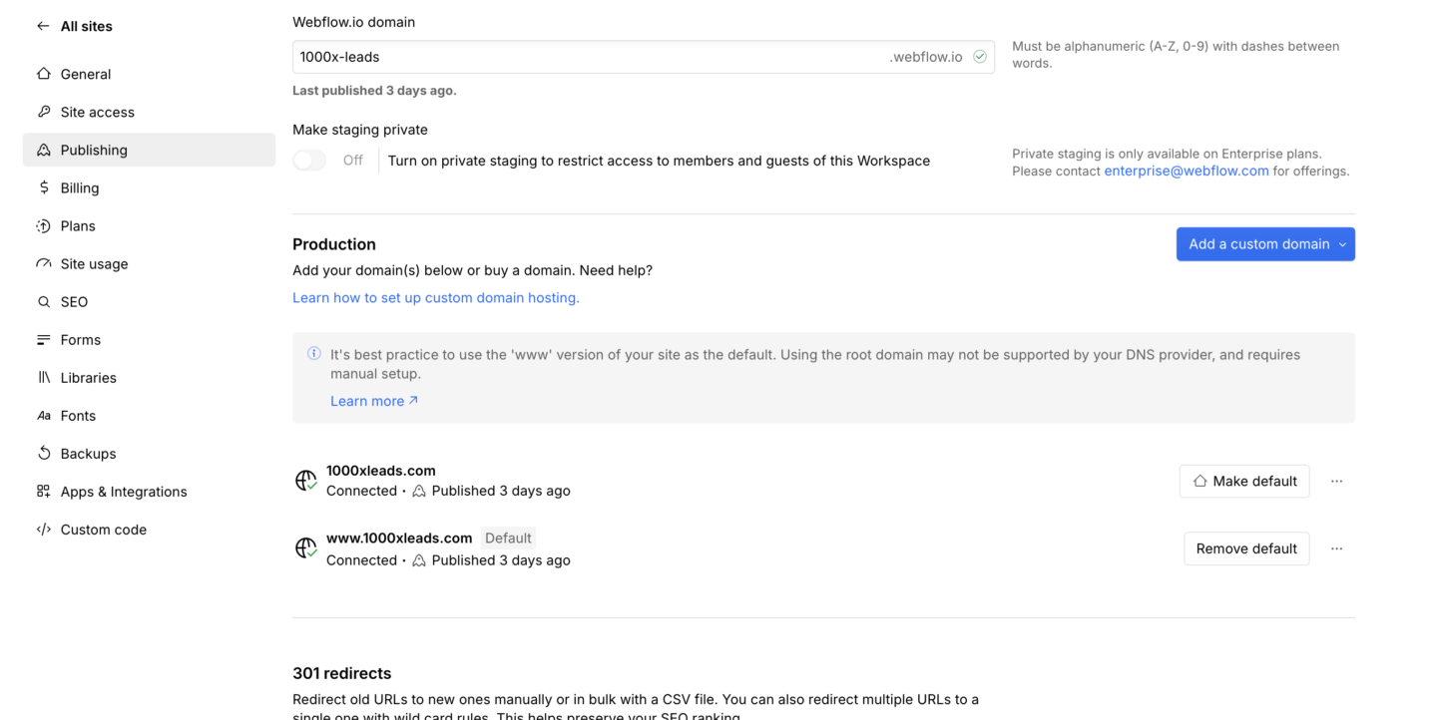1437x720 pixels.
Task: Click the gauge icon for Site usage
Action: click(43, 263)
